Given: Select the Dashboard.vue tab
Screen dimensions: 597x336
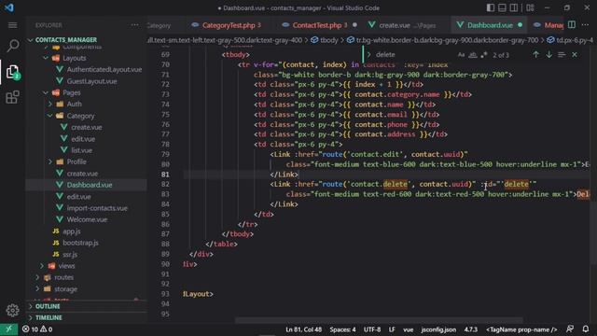Looking at the screenshot, I should tap(490, 25).
